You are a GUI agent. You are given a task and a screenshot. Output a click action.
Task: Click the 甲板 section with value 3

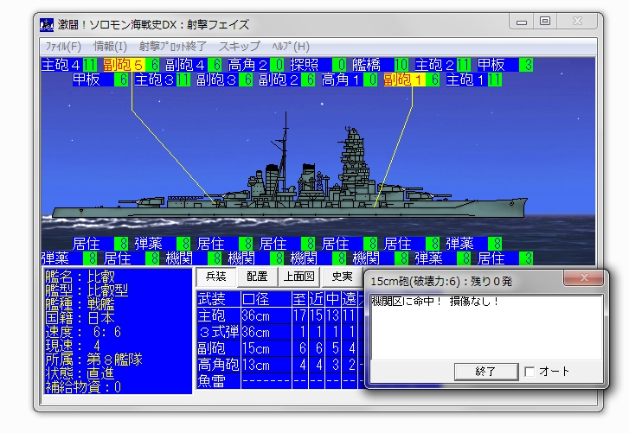coord(505,65)
